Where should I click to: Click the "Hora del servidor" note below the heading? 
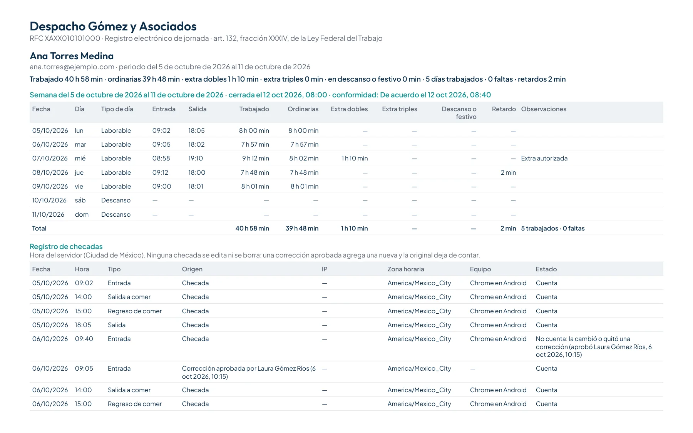coord(255,256)
